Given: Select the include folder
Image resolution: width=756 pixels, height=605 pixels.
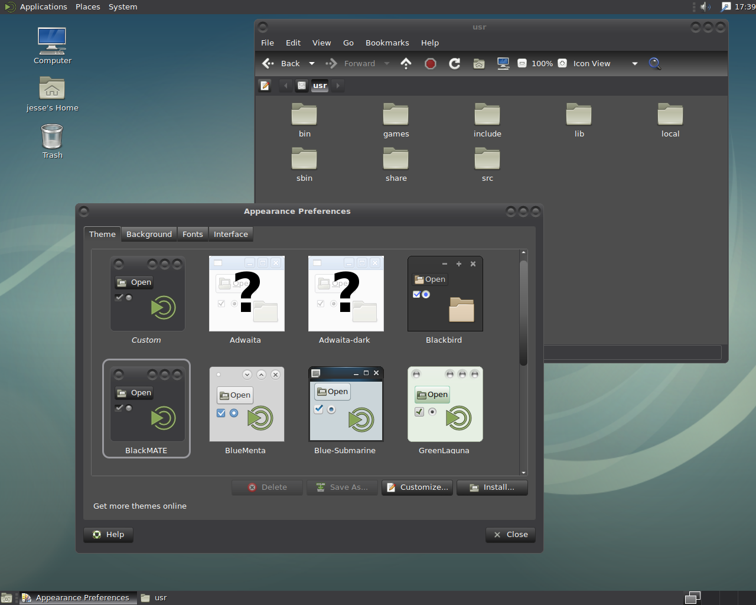Looking at the screenshot, I should coord(487,121).
